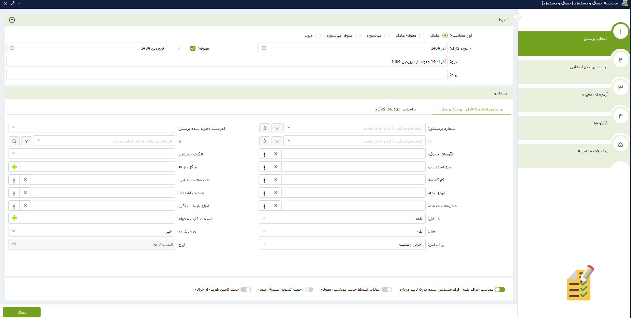Add قسمت کاری محوله using the green plus
The width and height of the screenshot is (631, 318).
point(14,218)
